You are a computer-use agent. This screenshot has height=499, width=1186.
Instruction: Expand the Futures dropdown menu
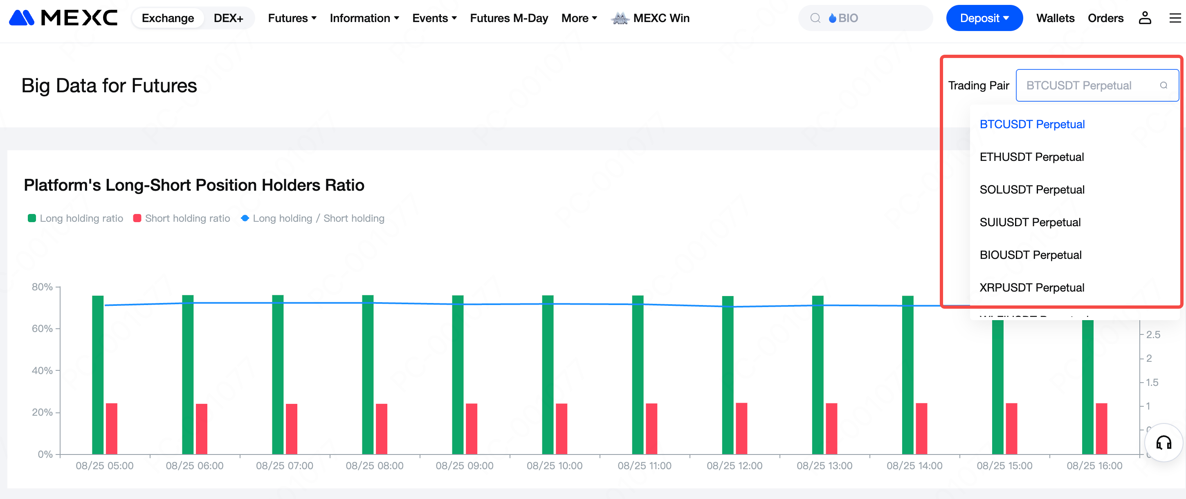[292, 18]
